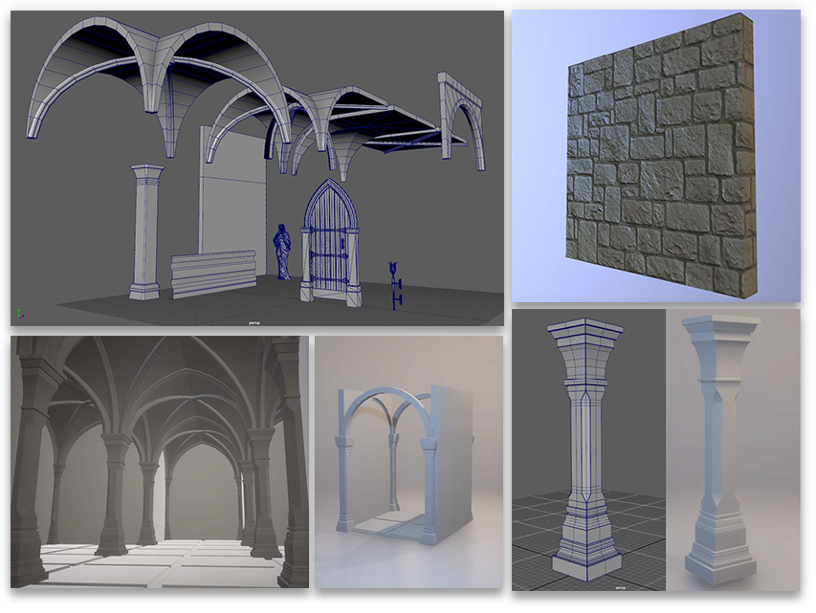This screenshot has height=613, width=816.
Task: Click the persp label under the wireframe pillar
Action: tap(620, 587)
